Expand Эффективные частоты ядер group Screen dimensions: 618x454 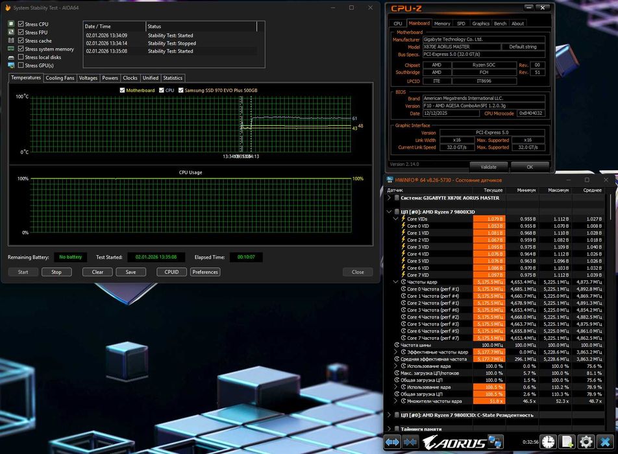tap(396, 352)
